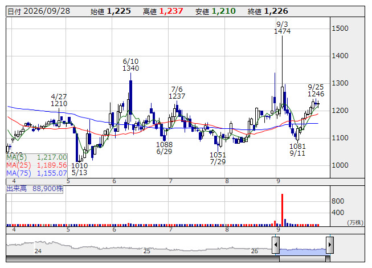
Task: Click the 1000 price axis label
Action: (x=340, y=165)
